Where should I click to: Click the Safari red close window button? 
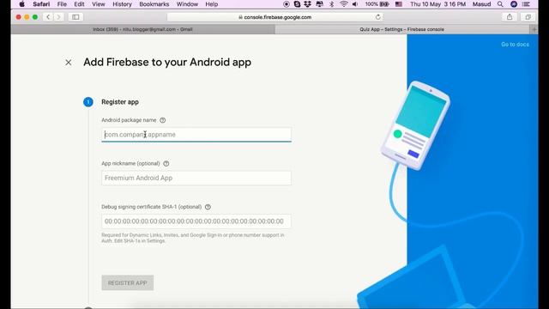click(19, 17)
